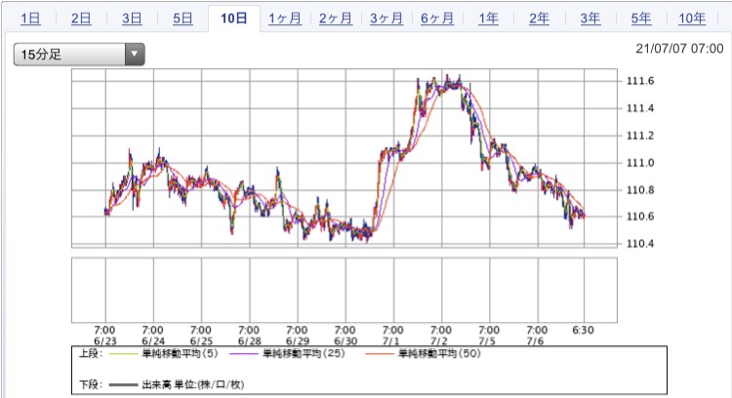Open the 6ヶ月 chart range

click(437, 19)
